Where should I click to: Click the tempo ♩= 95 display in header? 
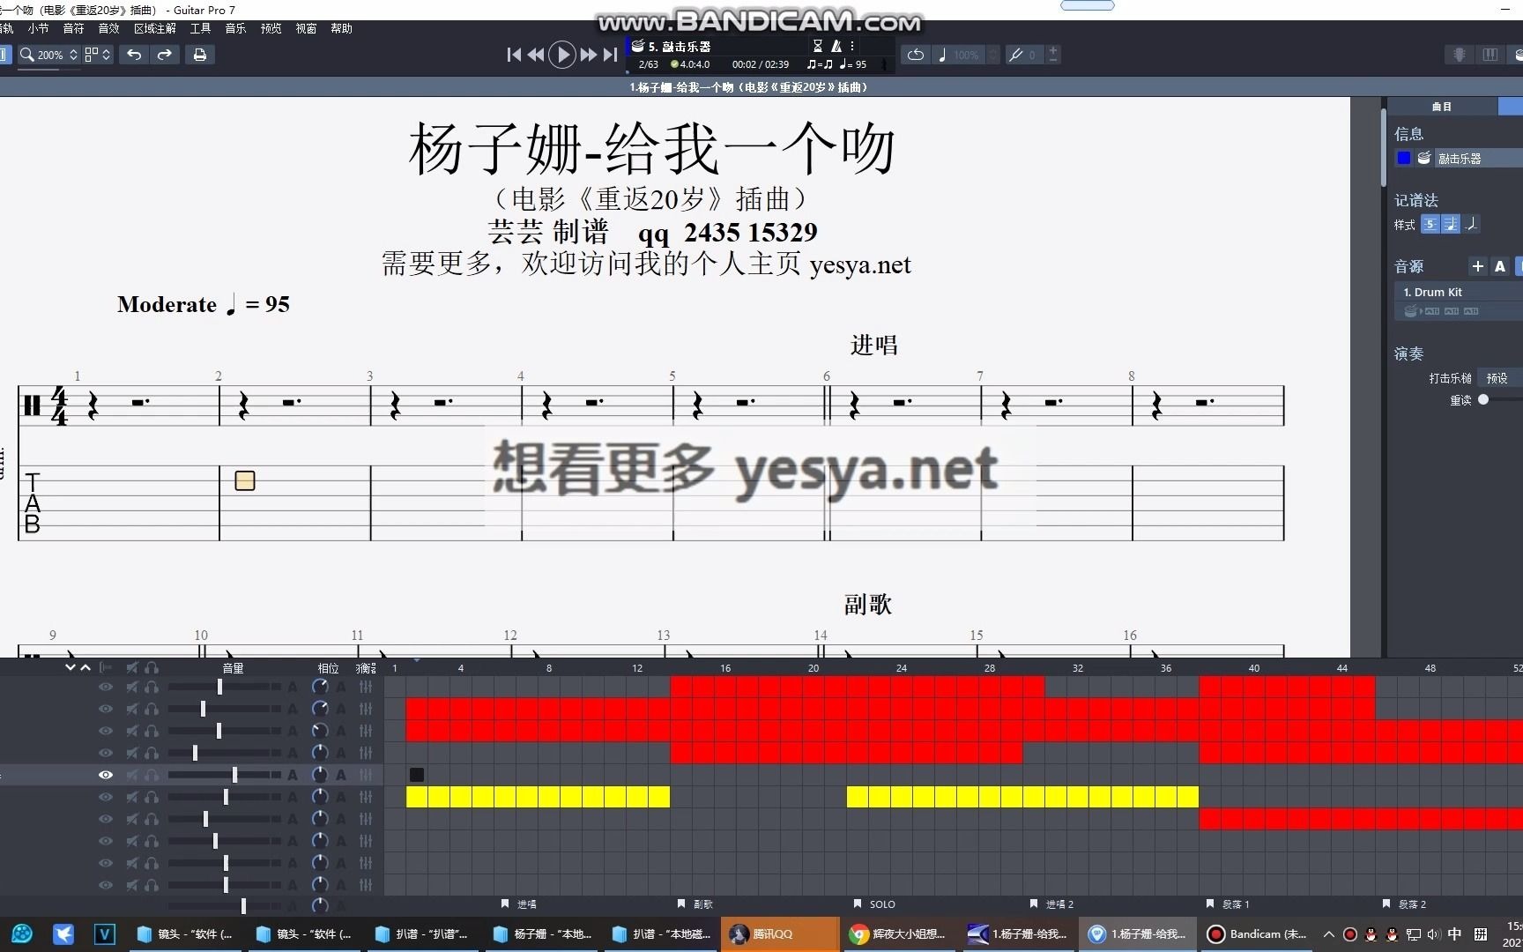point(853,64)
